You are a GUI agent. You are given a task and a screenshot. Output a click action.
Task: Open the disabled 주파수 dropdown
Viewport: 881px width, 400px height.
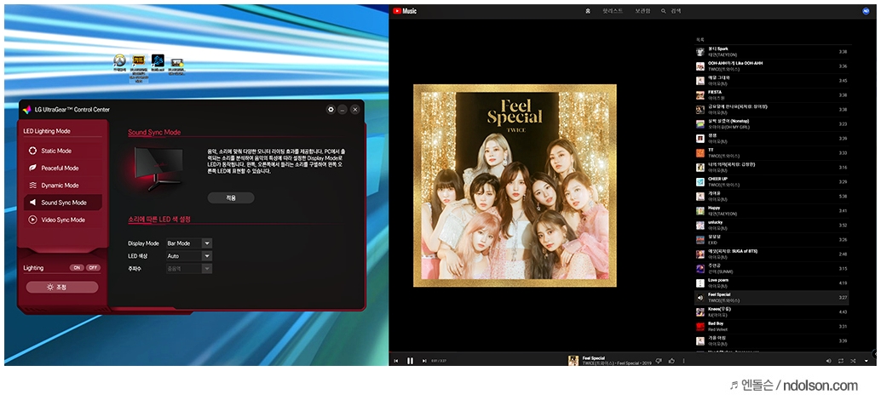[x=189, y=269]
